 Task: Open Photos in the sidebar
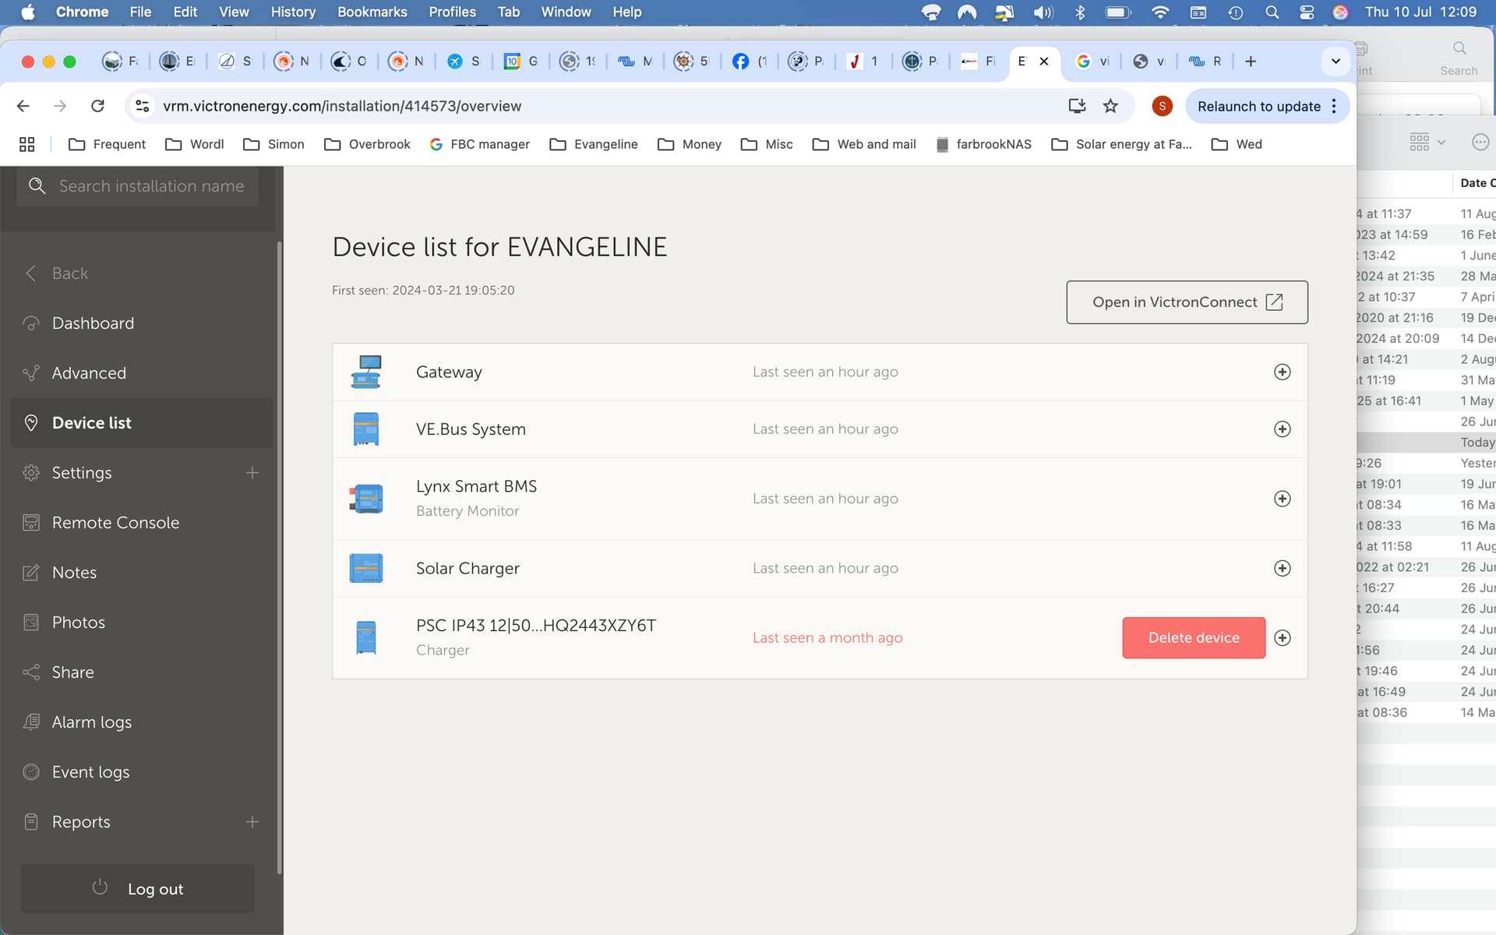point(142,623)
